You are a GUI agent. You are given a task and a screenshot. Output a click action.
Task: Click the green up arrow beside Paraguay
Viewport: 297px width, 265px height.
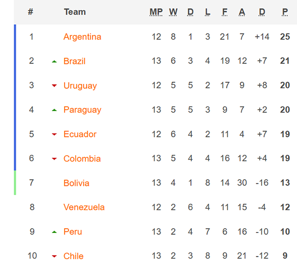pyautogui.click(x=54, y=110)
